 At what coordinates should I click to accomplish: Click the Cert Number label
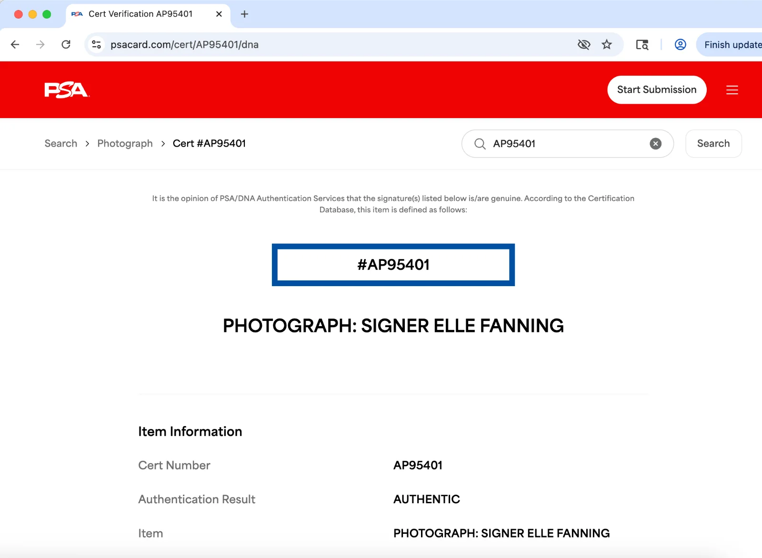point(174,465)
